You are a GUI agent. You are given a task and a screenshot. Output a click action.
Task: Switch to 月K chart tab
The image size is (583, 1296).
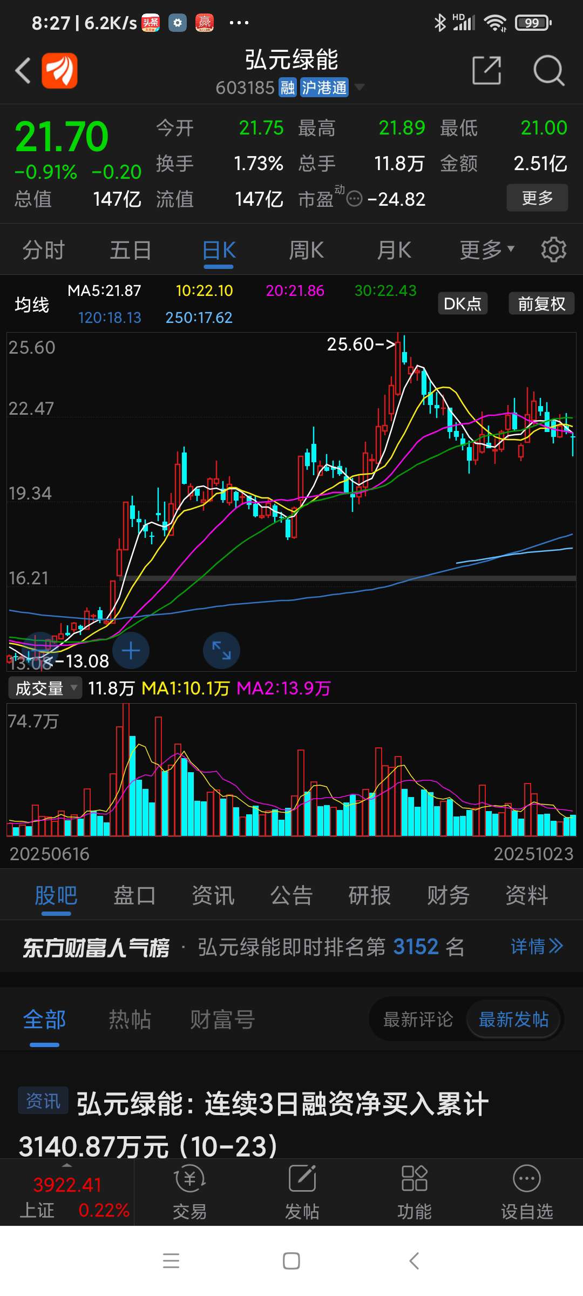tap(394, 250)
